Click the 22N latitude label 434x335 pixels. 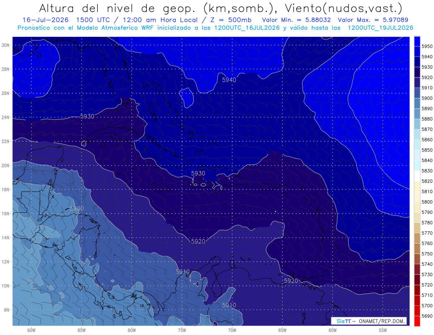[5, 141]
